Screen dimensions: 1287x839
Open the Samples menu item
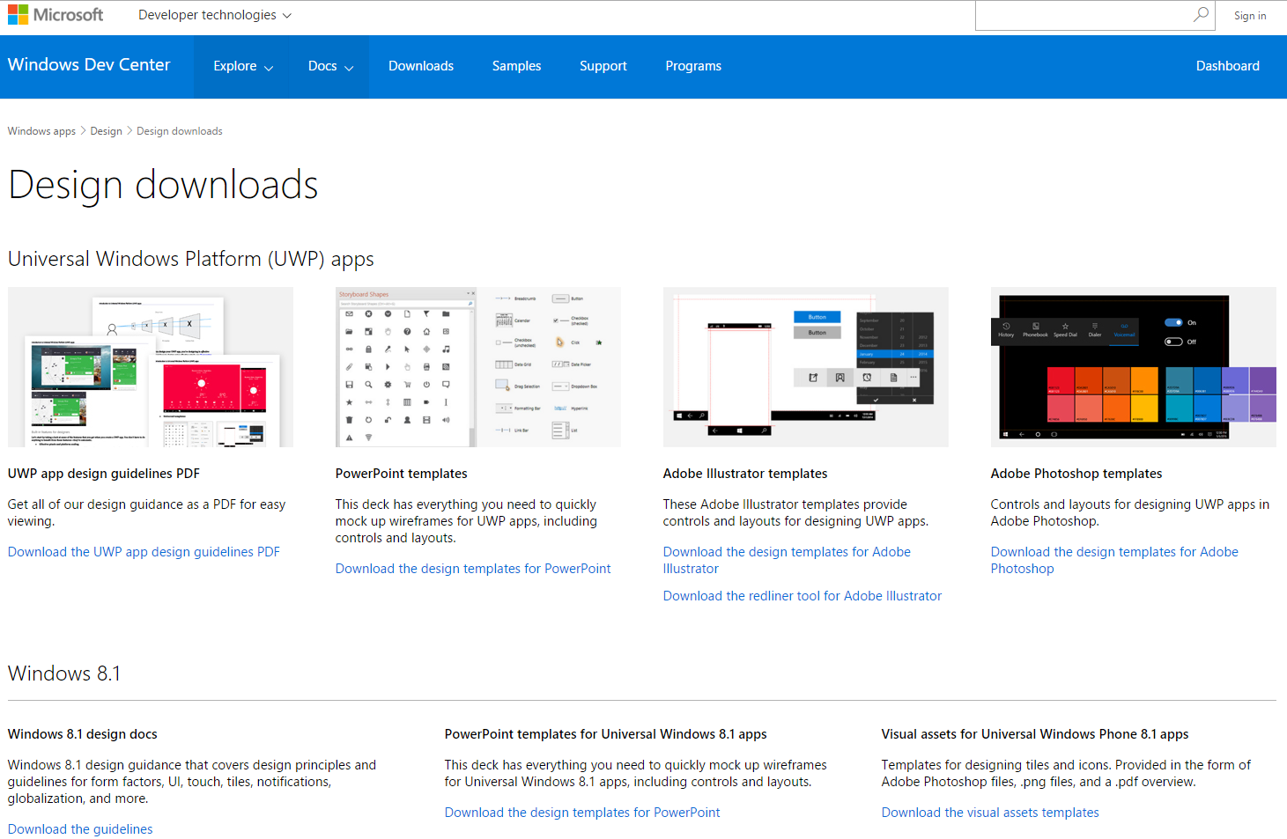(516, 66)
